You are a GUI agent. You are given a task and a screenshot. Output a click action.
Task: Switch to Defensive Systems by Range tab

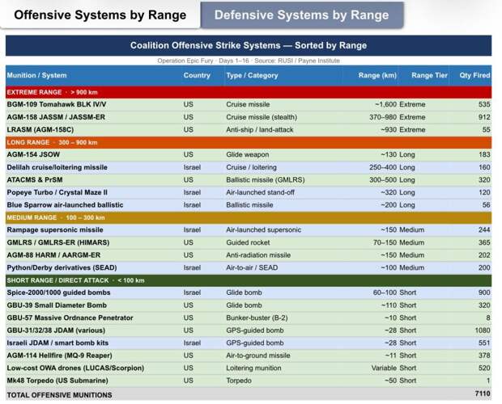tap(300, 15)
